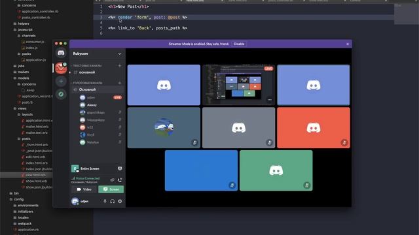Collapse the javascript folder in editor
This screenshot has height=235, width=419.
25,29
